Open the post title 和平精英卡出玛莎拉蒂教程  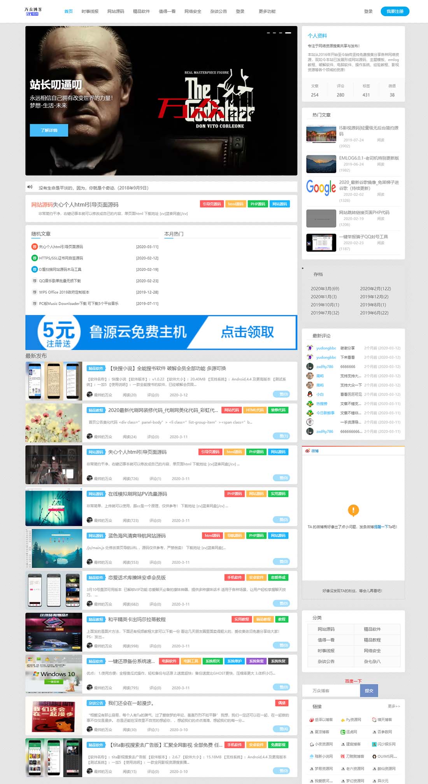click(x=137, y=619)
